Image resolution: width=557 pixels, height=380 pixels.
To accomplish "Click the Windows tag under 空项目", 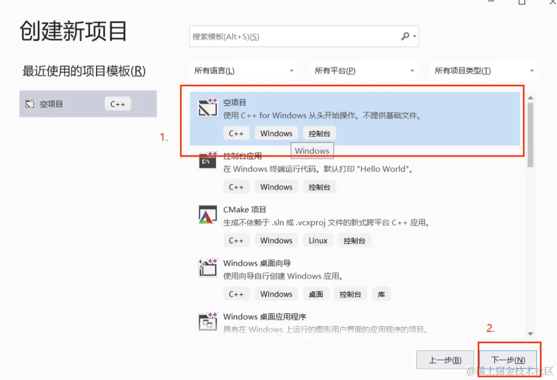I will [x=276, y=133].
